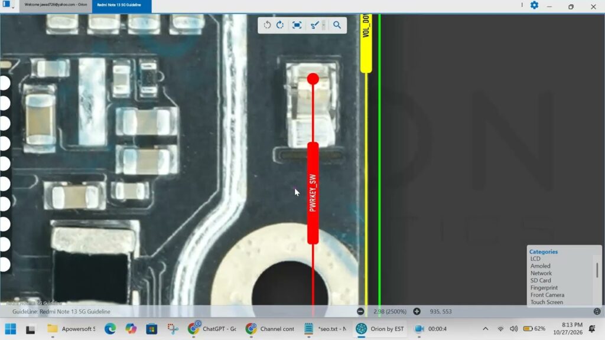Click the Categories list scrollbar
605x340 pixels.
pos(597,270)
